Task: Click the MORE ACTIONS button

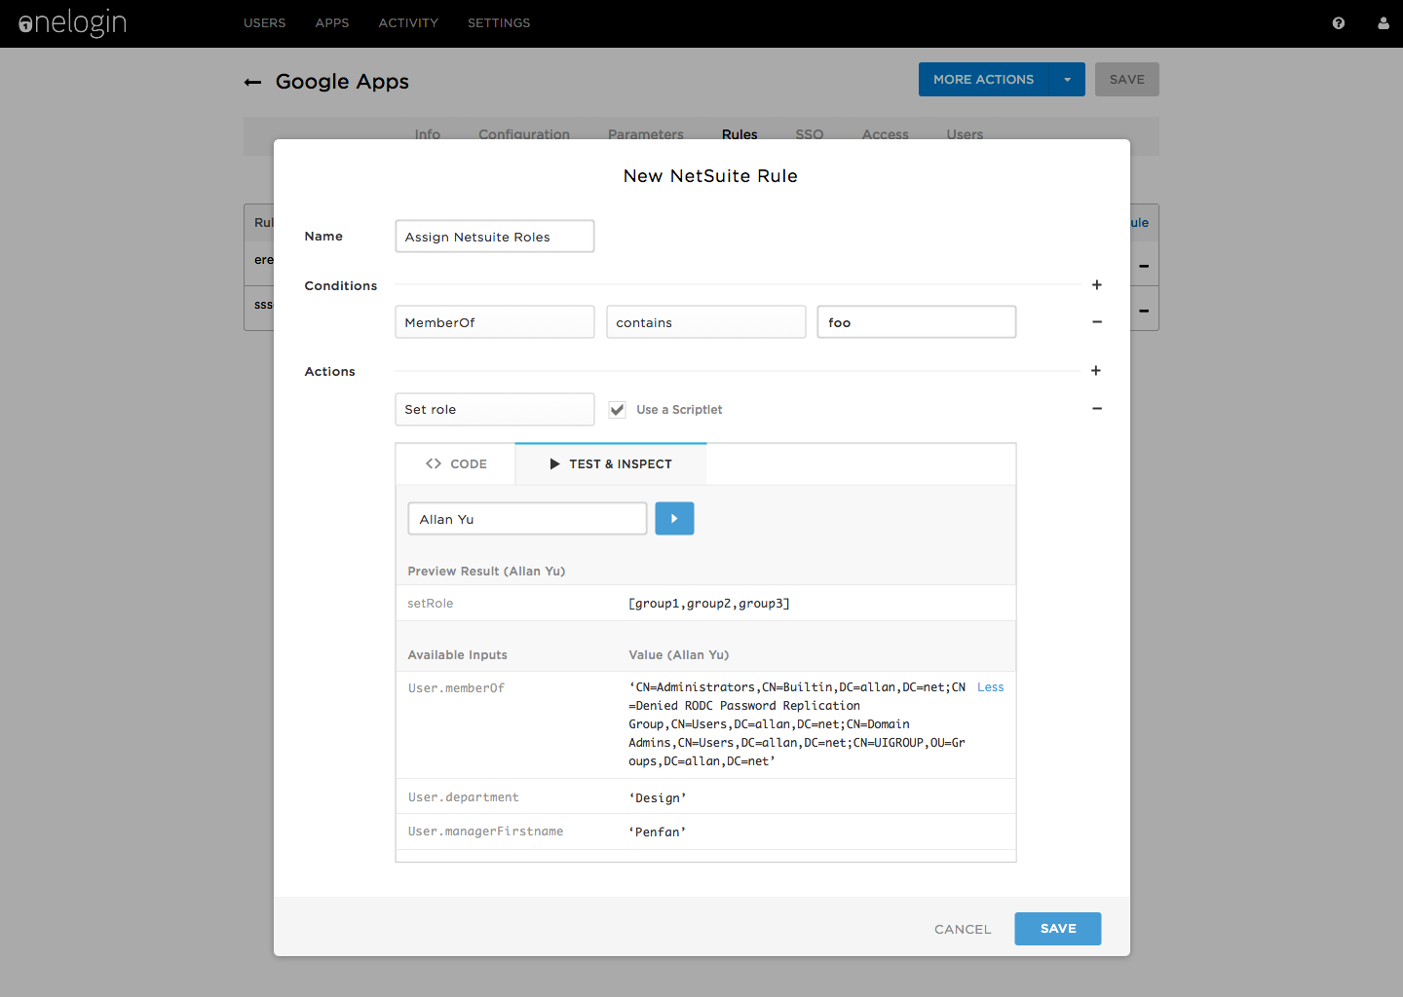Action: 983,80
